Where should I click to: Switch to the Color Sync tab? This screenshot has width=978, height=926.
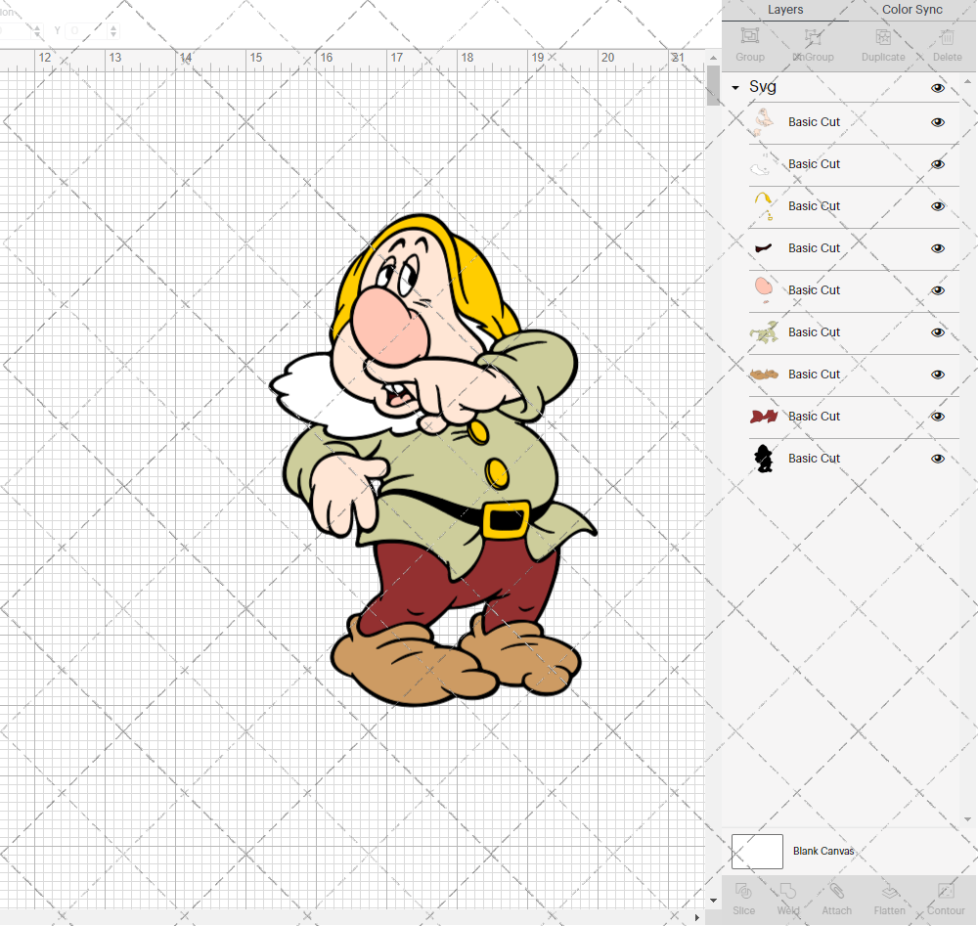[911, 10]
